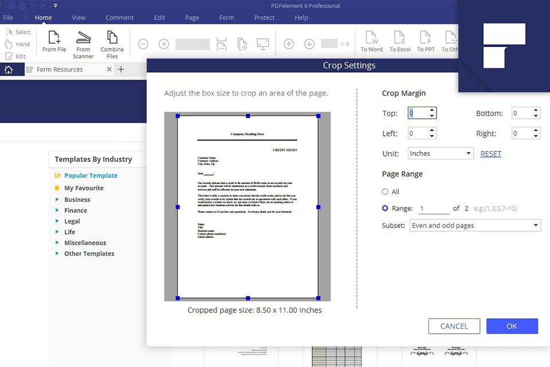Go to the home tab icon
Viewport: 550px width, 367px height.
[x=9, y=69]
